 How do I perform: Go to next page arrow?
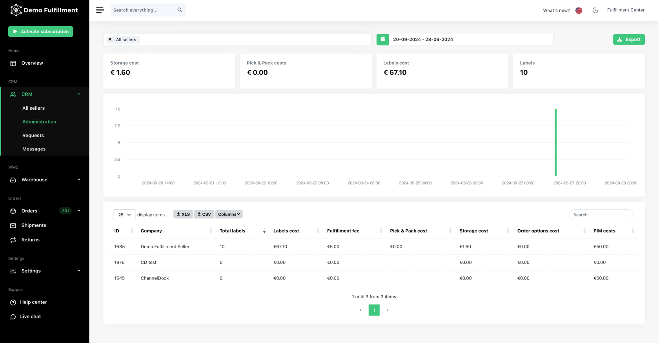tap(388, 310)
